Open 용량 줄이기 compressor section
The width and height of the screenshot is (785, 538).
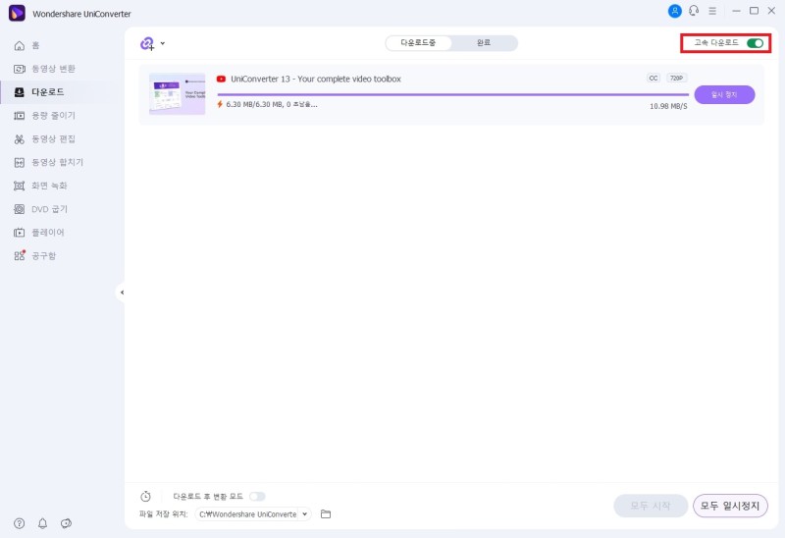[44, 116]
